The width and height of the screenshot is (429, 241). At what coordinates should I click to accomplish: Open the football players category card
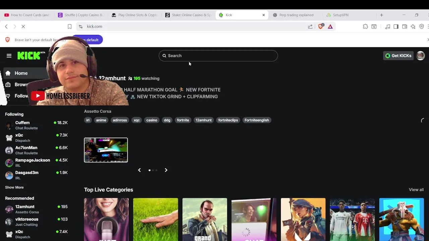(x=352, y=220)
